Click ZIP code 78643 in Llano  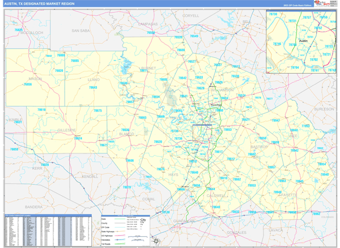pyautogui.click(x=93, y=88)
